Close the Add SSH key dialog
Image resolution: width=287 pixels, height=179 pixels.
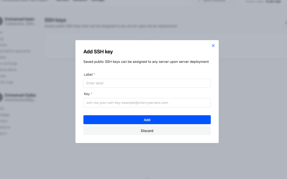213,46
